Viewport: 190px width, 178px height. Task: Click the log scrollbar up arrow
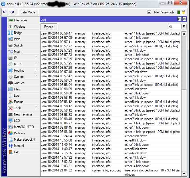pos(184,34)
